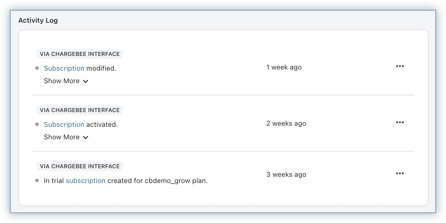Expand Show More text under Subscription activated

click(62, 137)
